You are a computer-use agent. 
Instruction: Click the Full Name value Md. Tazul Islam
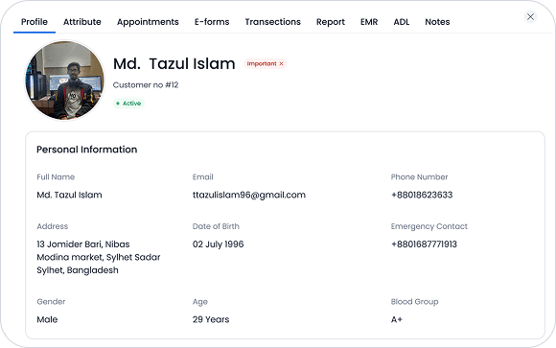pos(69,195)
